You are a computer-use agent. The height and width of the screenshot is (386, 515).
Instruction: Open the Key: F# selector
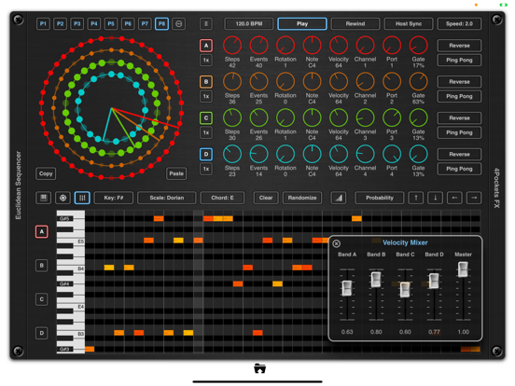[114, 198]
